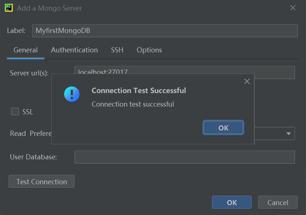The image size is (306, 215).
Task: Cancel the Mongo server setup
Action: tap(277, 202)
